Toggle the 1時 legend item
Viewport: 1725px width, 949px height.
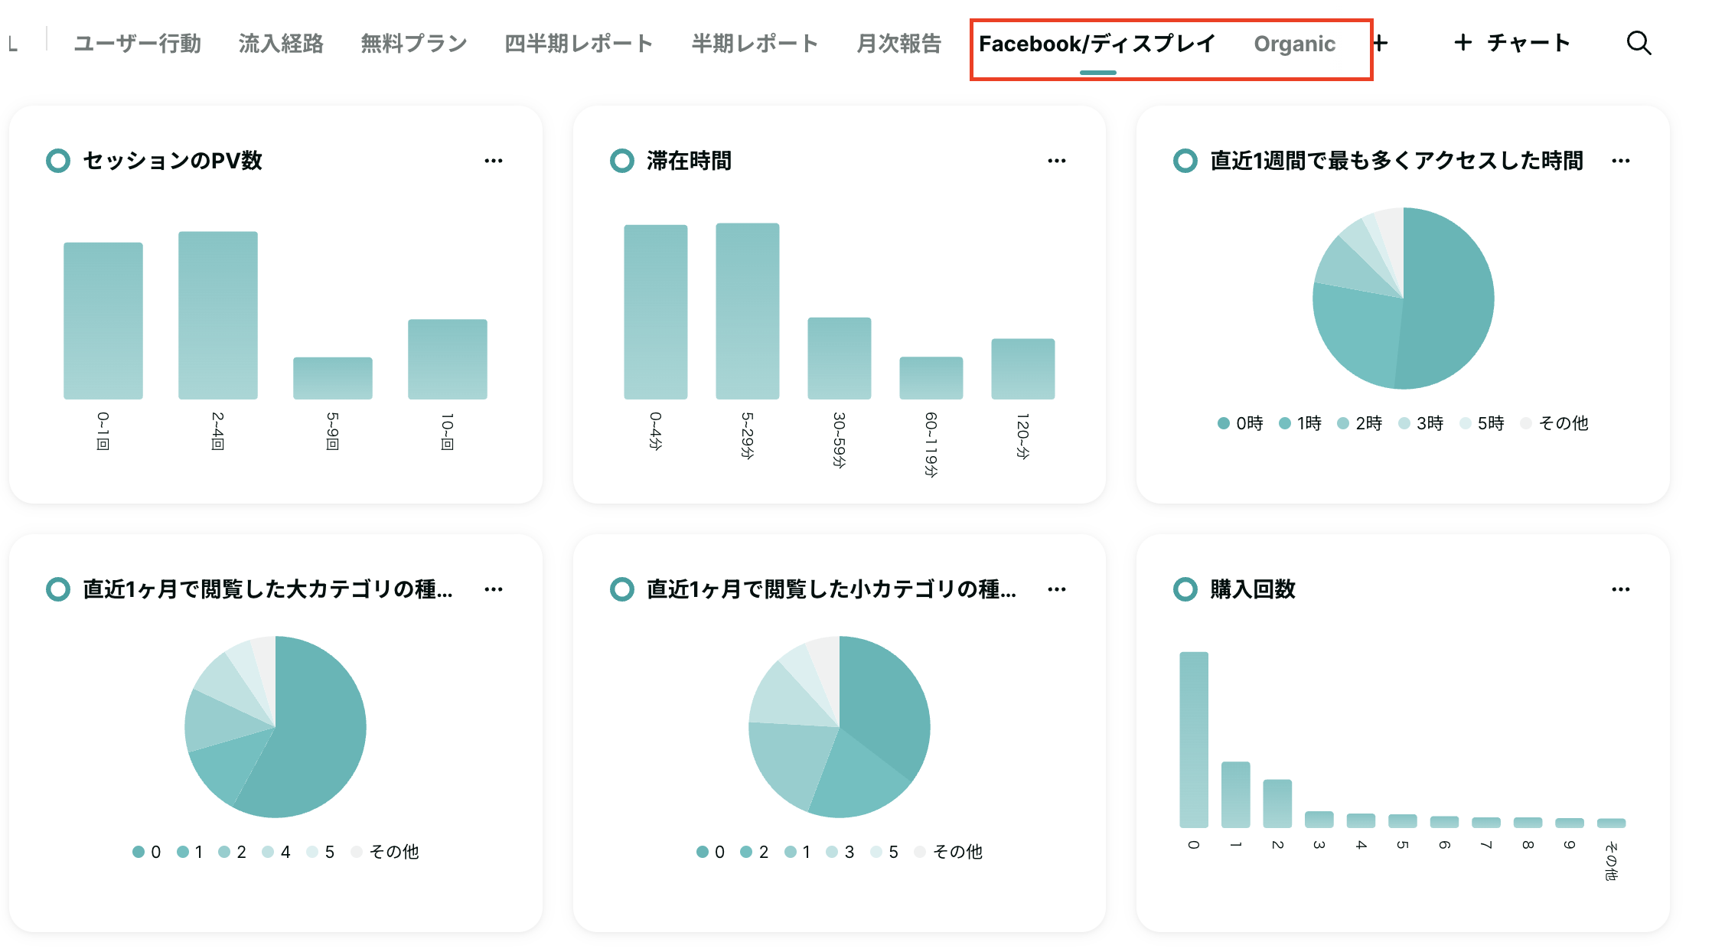pyautogui.click(x=1300, y=423)
